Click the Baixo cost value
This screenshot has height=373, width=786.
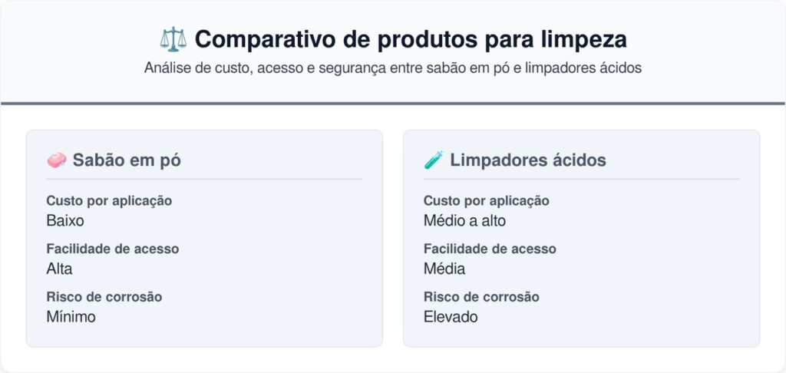pyautogui.click(x=65, y=220)
